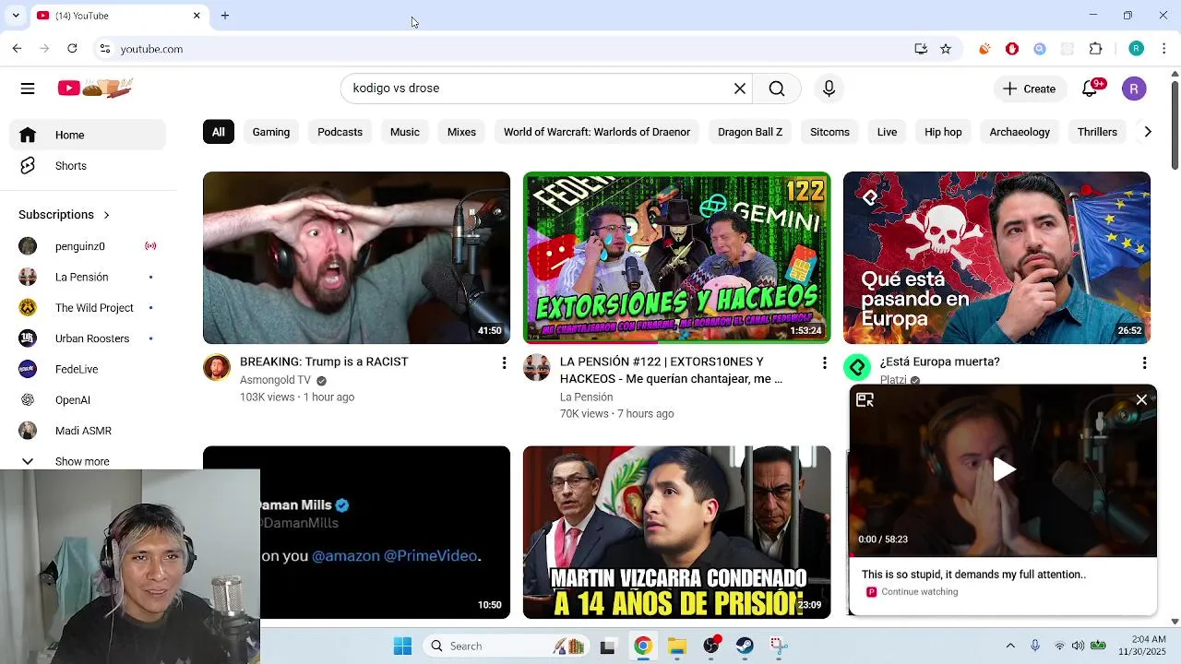Select the Gaming filter chip
The width and height of the screenshot is (1181, 664).
point(271,132)
